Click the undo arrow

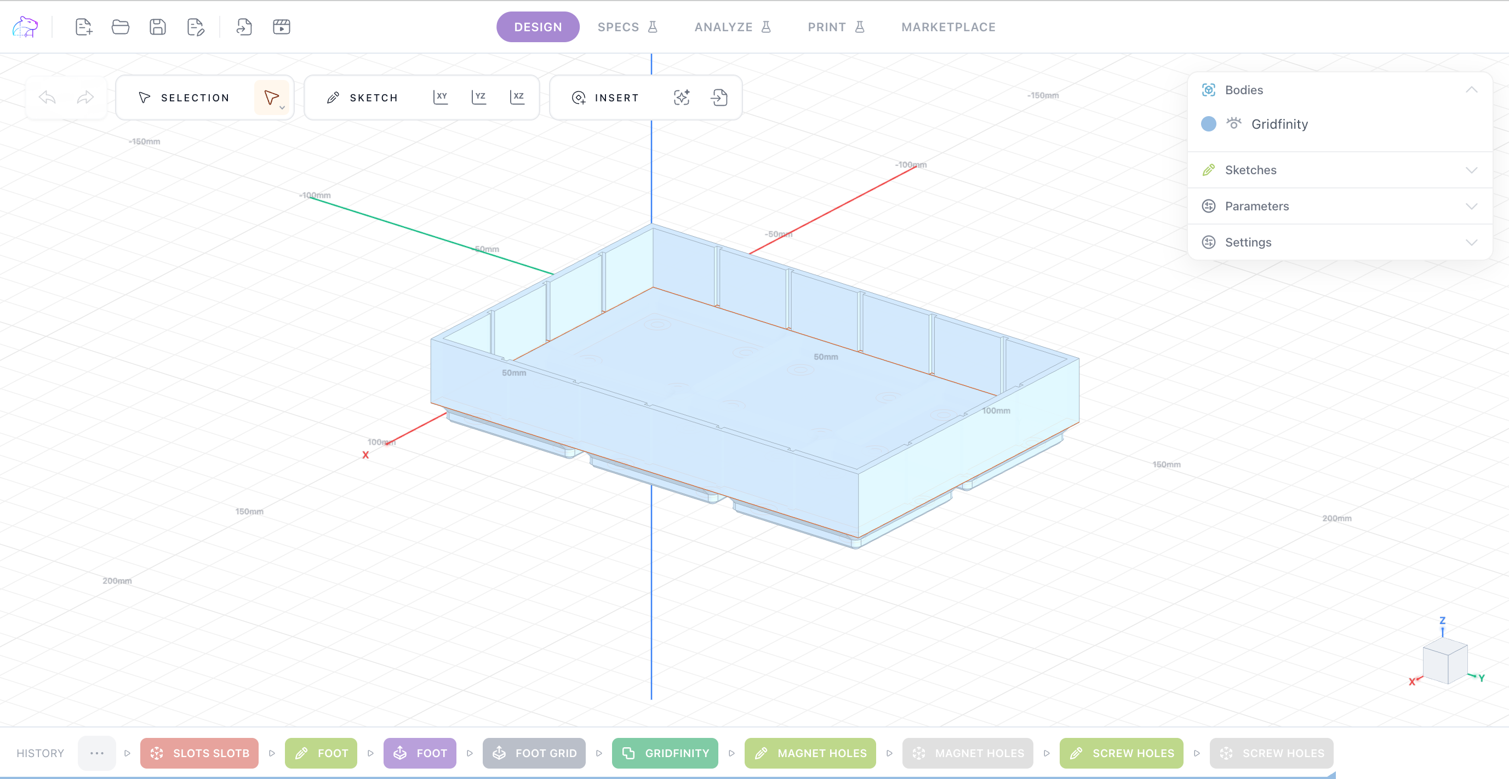click(48, 97)
